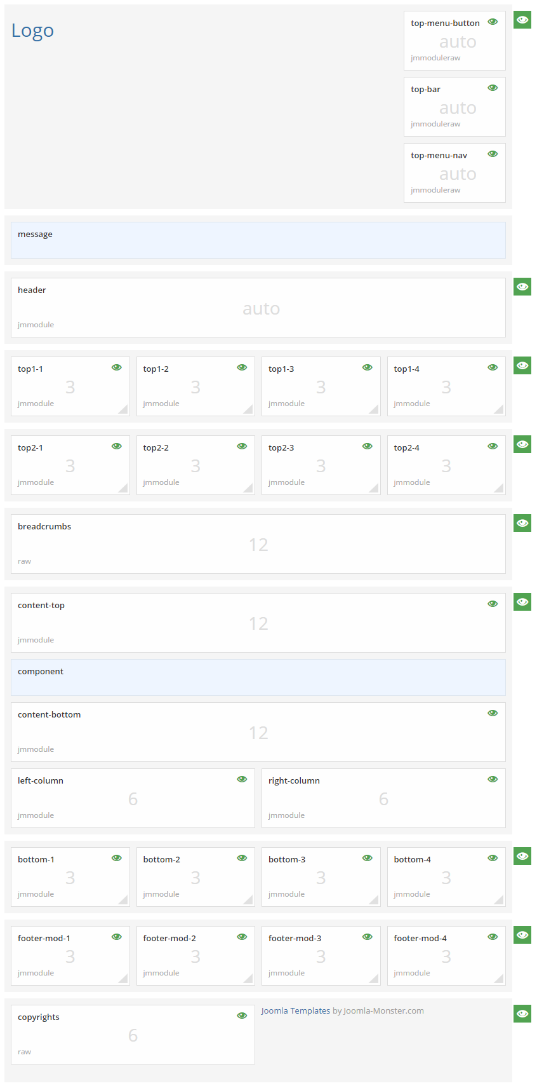Click the resize corner of top1-2 block

[x=248, y=409]
